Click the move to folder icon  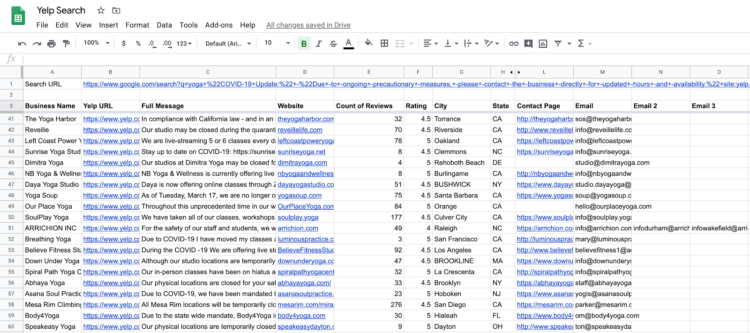[x=116, y=10]
